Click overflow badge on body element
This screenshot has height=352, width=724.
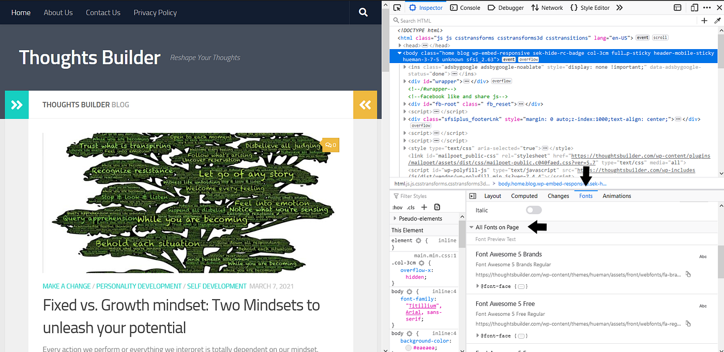click(x=529, y=59)
